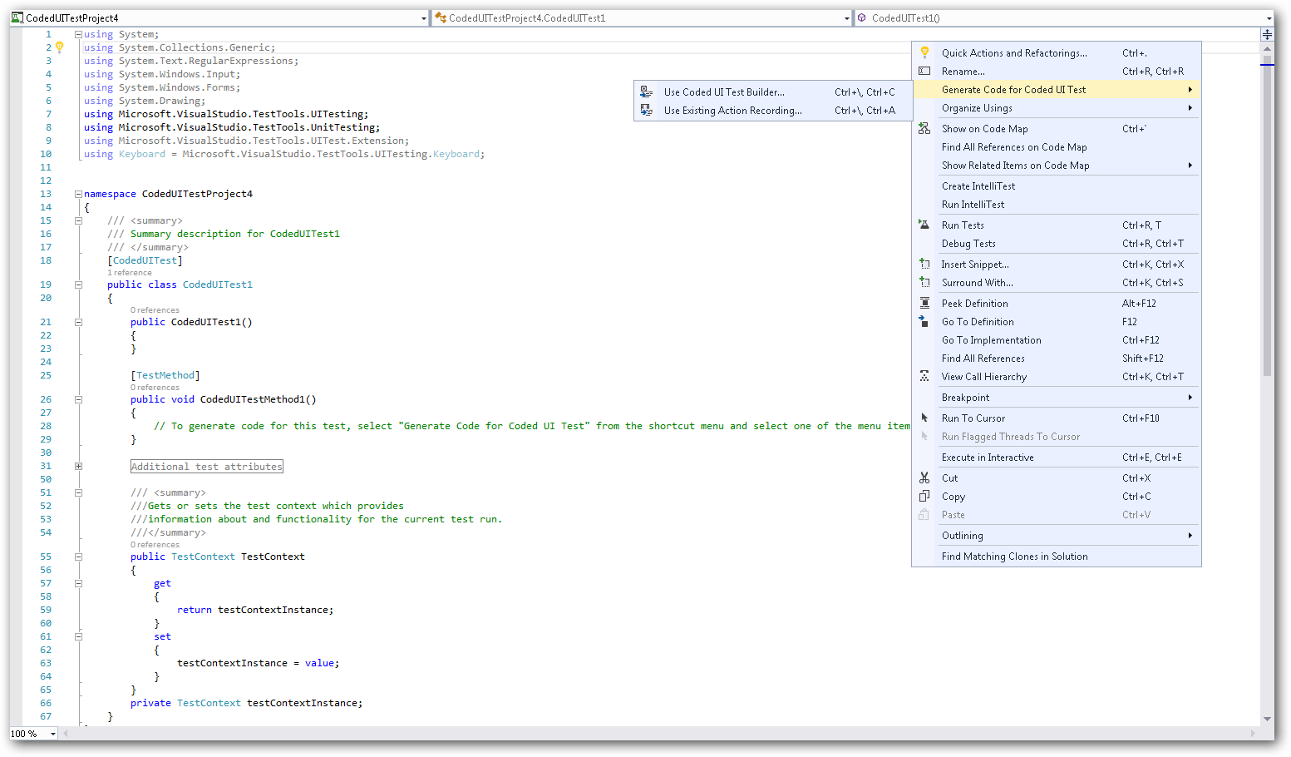Click the View Call Hierarchy icon

[x=924, y=376]
